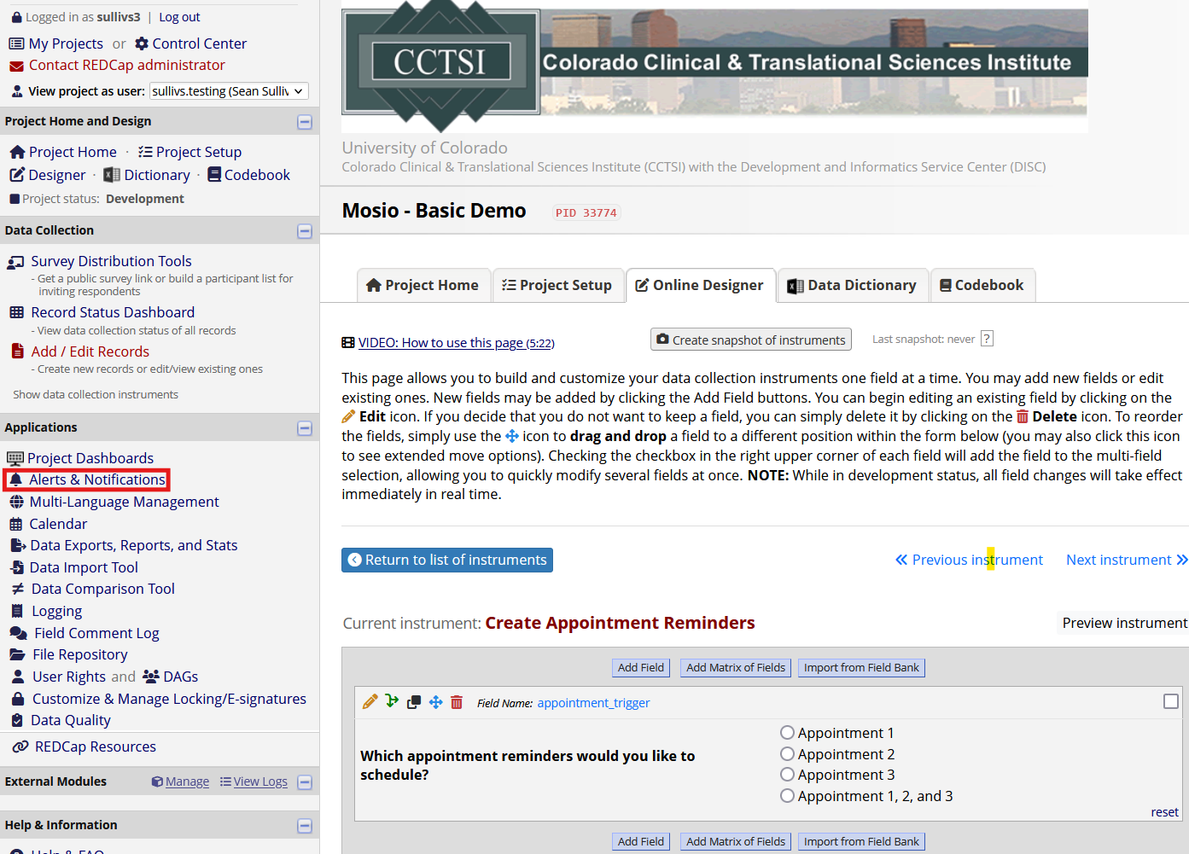The width and height of the screenshot is (1189, 854).
Task: Click the question mark beside Last snapshot
Action: point(987,339)
